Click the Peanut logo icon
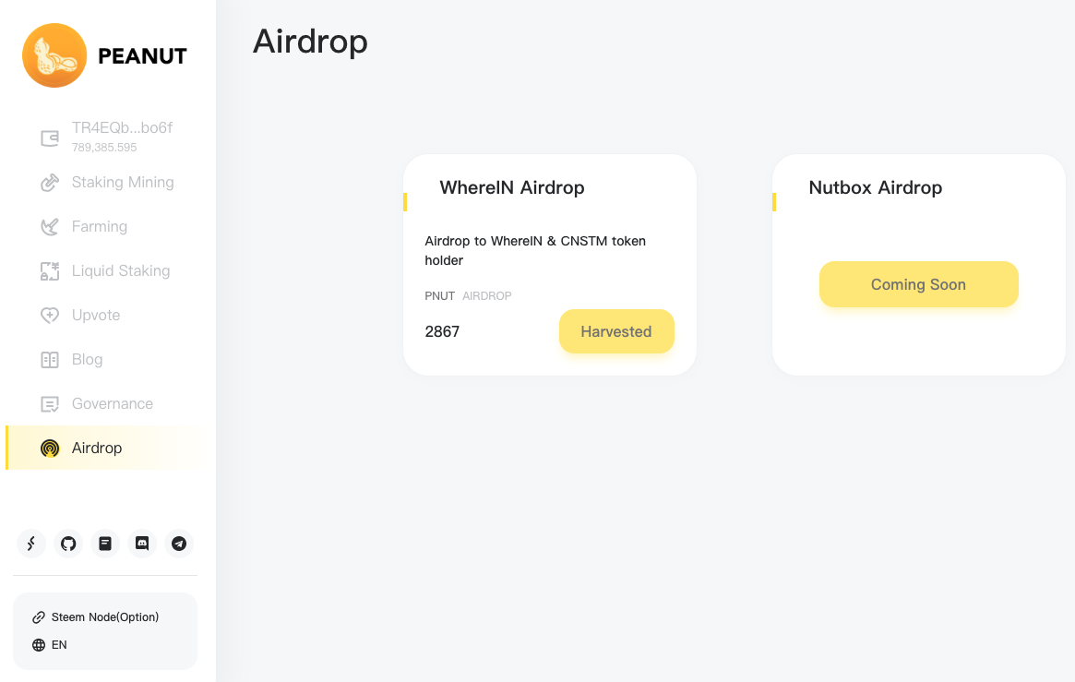Screen dimensions: 1075x682 point(54,55)
